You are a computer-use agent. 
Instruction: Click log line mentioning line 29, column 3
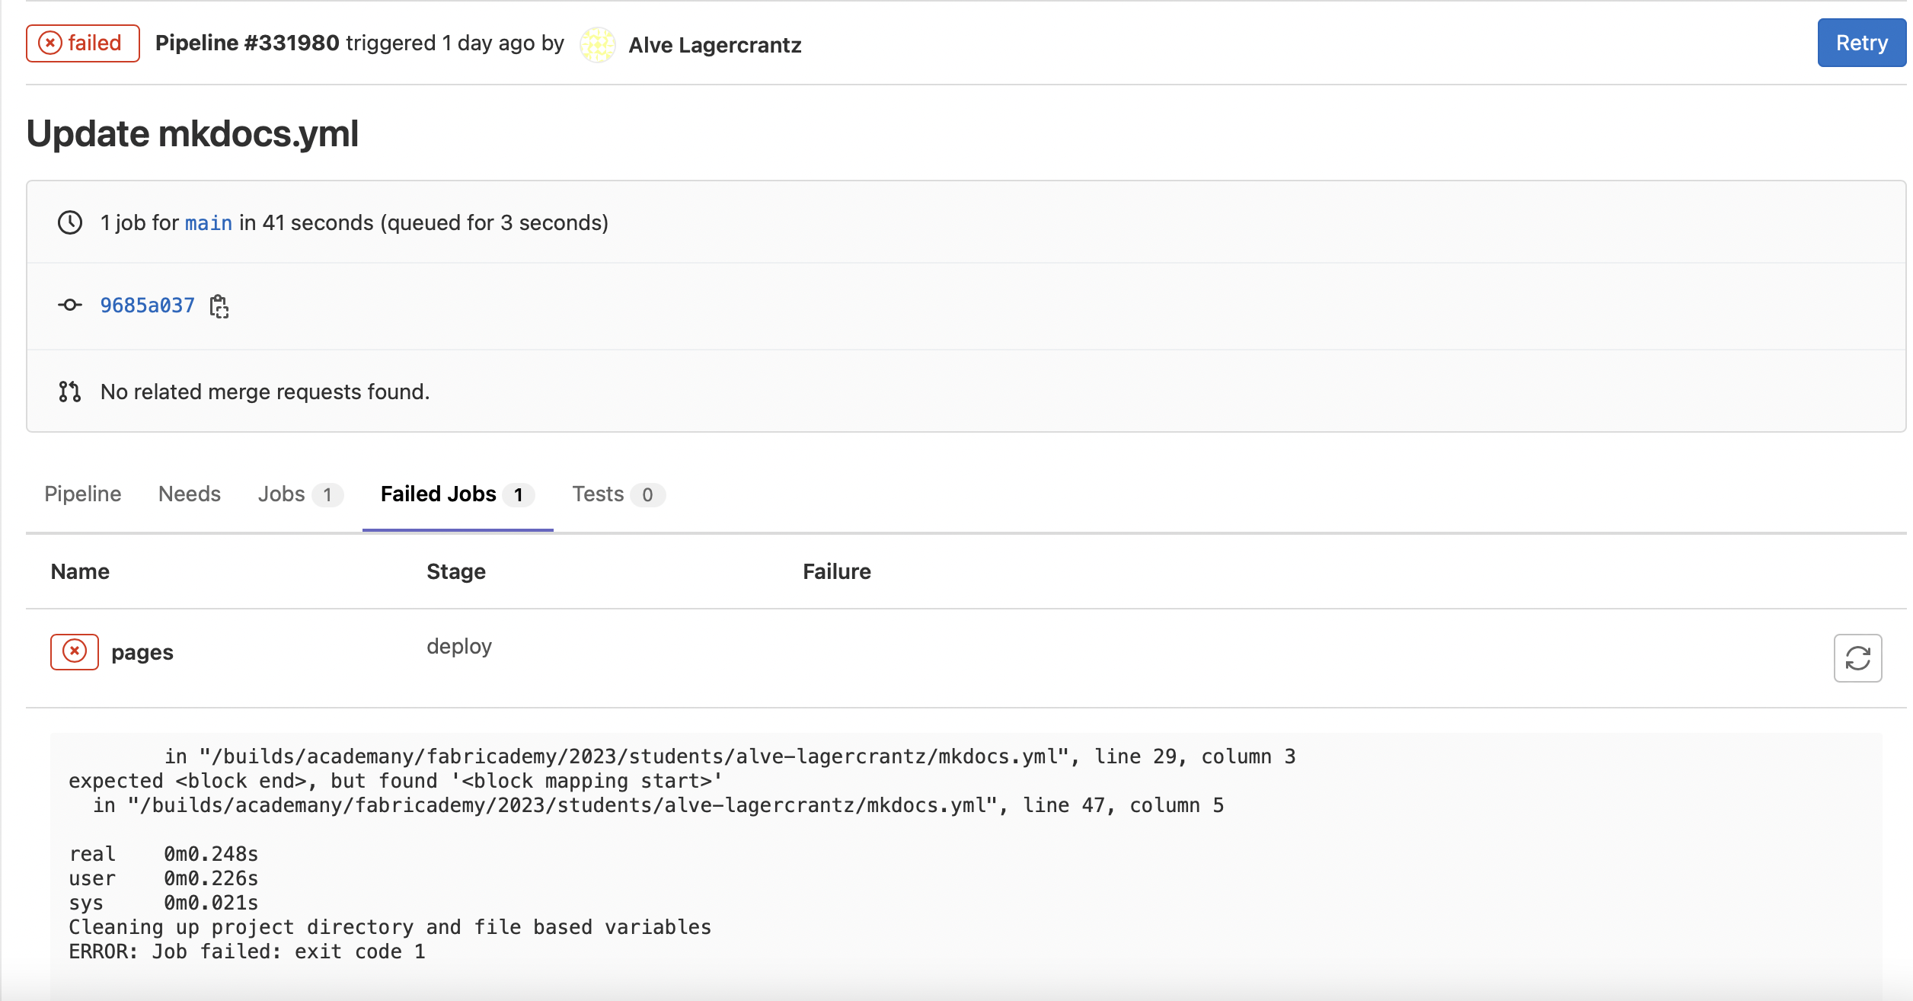(x=730, y=756)
